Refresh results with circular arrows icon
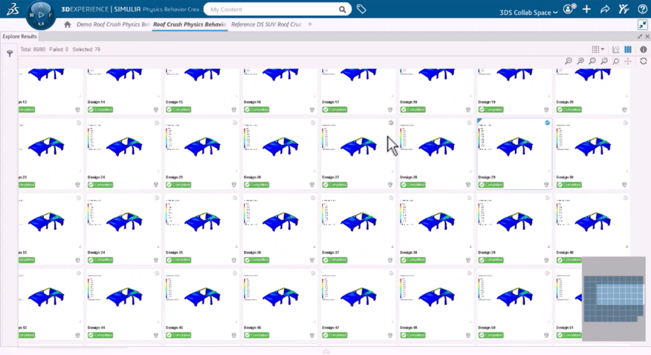 click(x=643, y=61)
